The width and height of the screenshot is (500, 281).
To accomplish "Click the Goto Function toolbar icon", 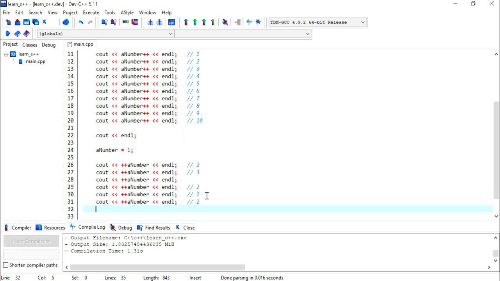I will 126,22.
